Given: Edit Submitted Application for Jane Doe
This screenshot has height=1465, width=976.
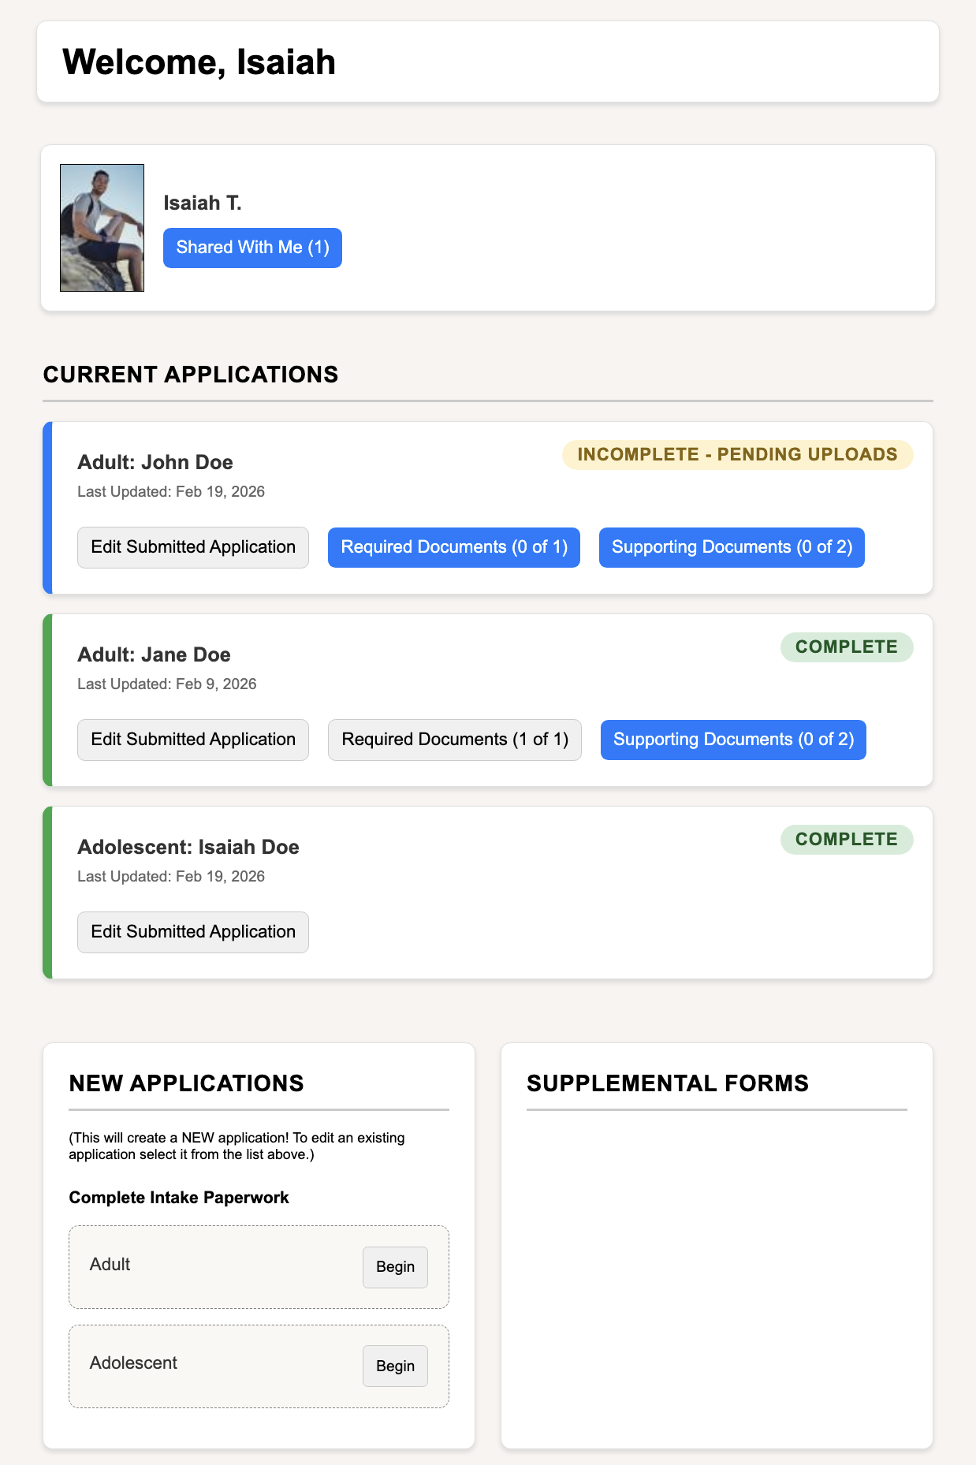Looking at the screenshot, I should pos(193,740).
